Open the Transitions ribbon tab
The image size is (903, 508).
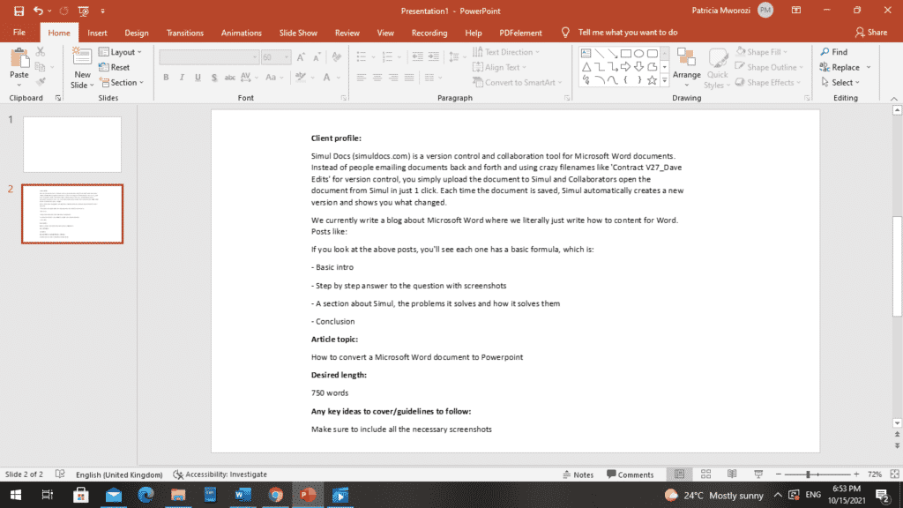(185, 33)
